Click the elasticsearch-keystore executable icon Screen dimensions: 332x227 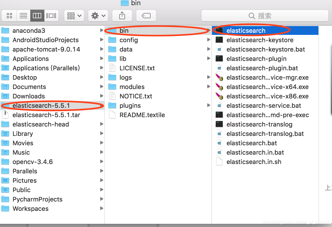point(219,40)
